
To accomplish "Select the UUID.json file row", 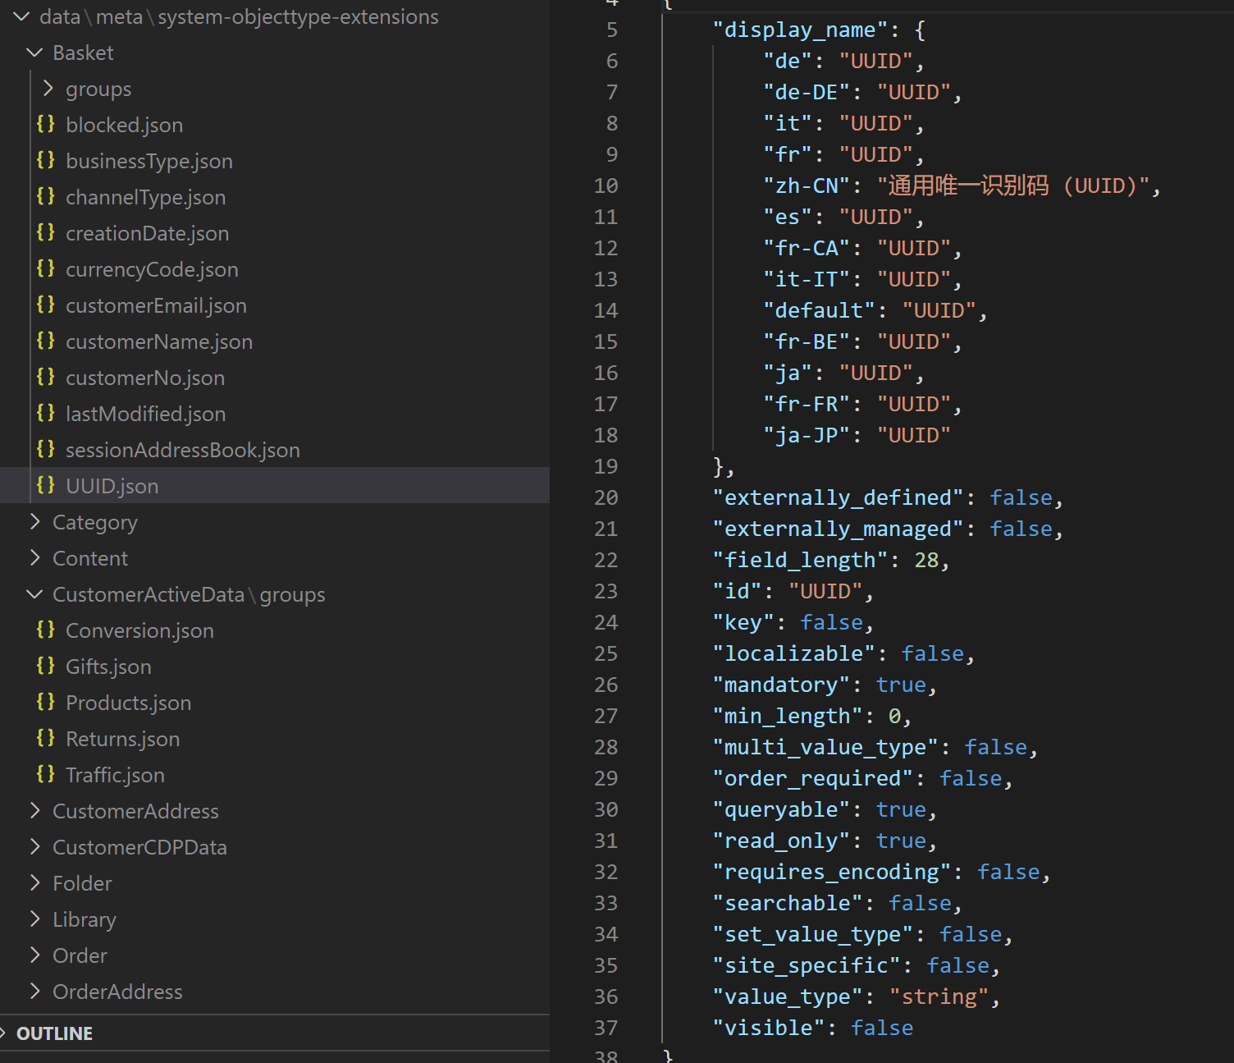I will coord(275,485).
